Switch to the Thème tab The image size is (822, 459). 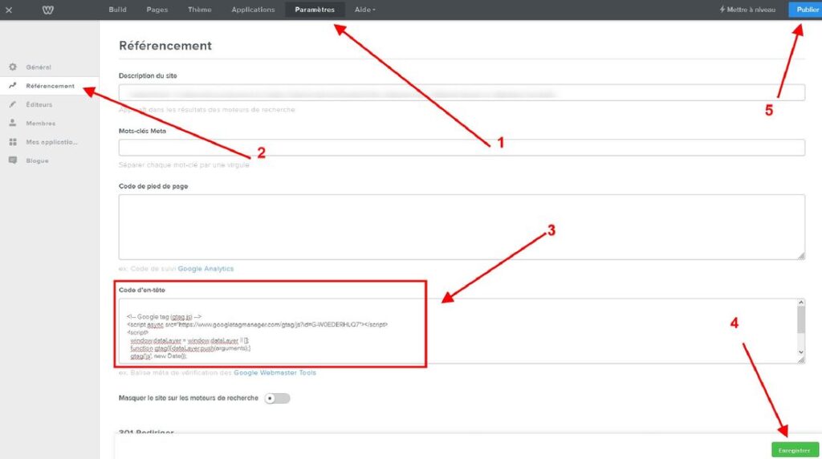200,10
